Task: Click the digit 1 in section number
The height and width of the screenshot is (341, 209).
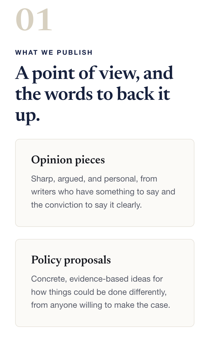Action: (44, 20)
